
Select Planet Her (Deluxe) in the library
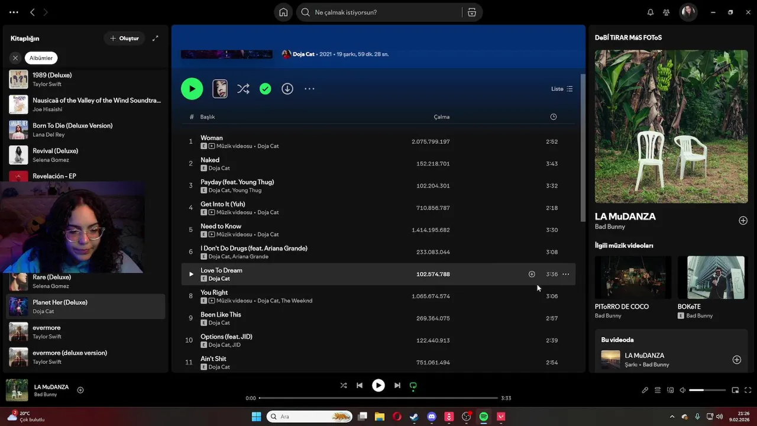click(86, 306)
